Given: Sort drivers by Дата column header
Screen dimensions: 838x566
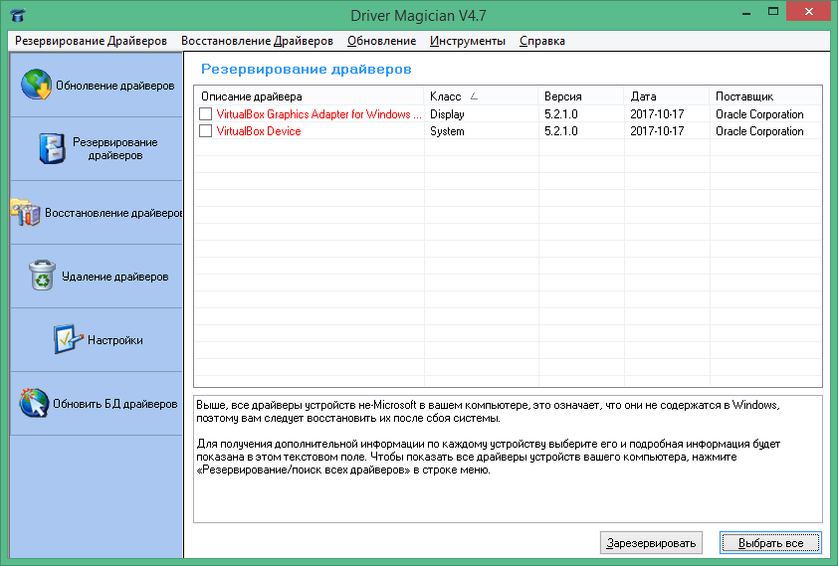Looking at the screenshot, I should [643, 96].
